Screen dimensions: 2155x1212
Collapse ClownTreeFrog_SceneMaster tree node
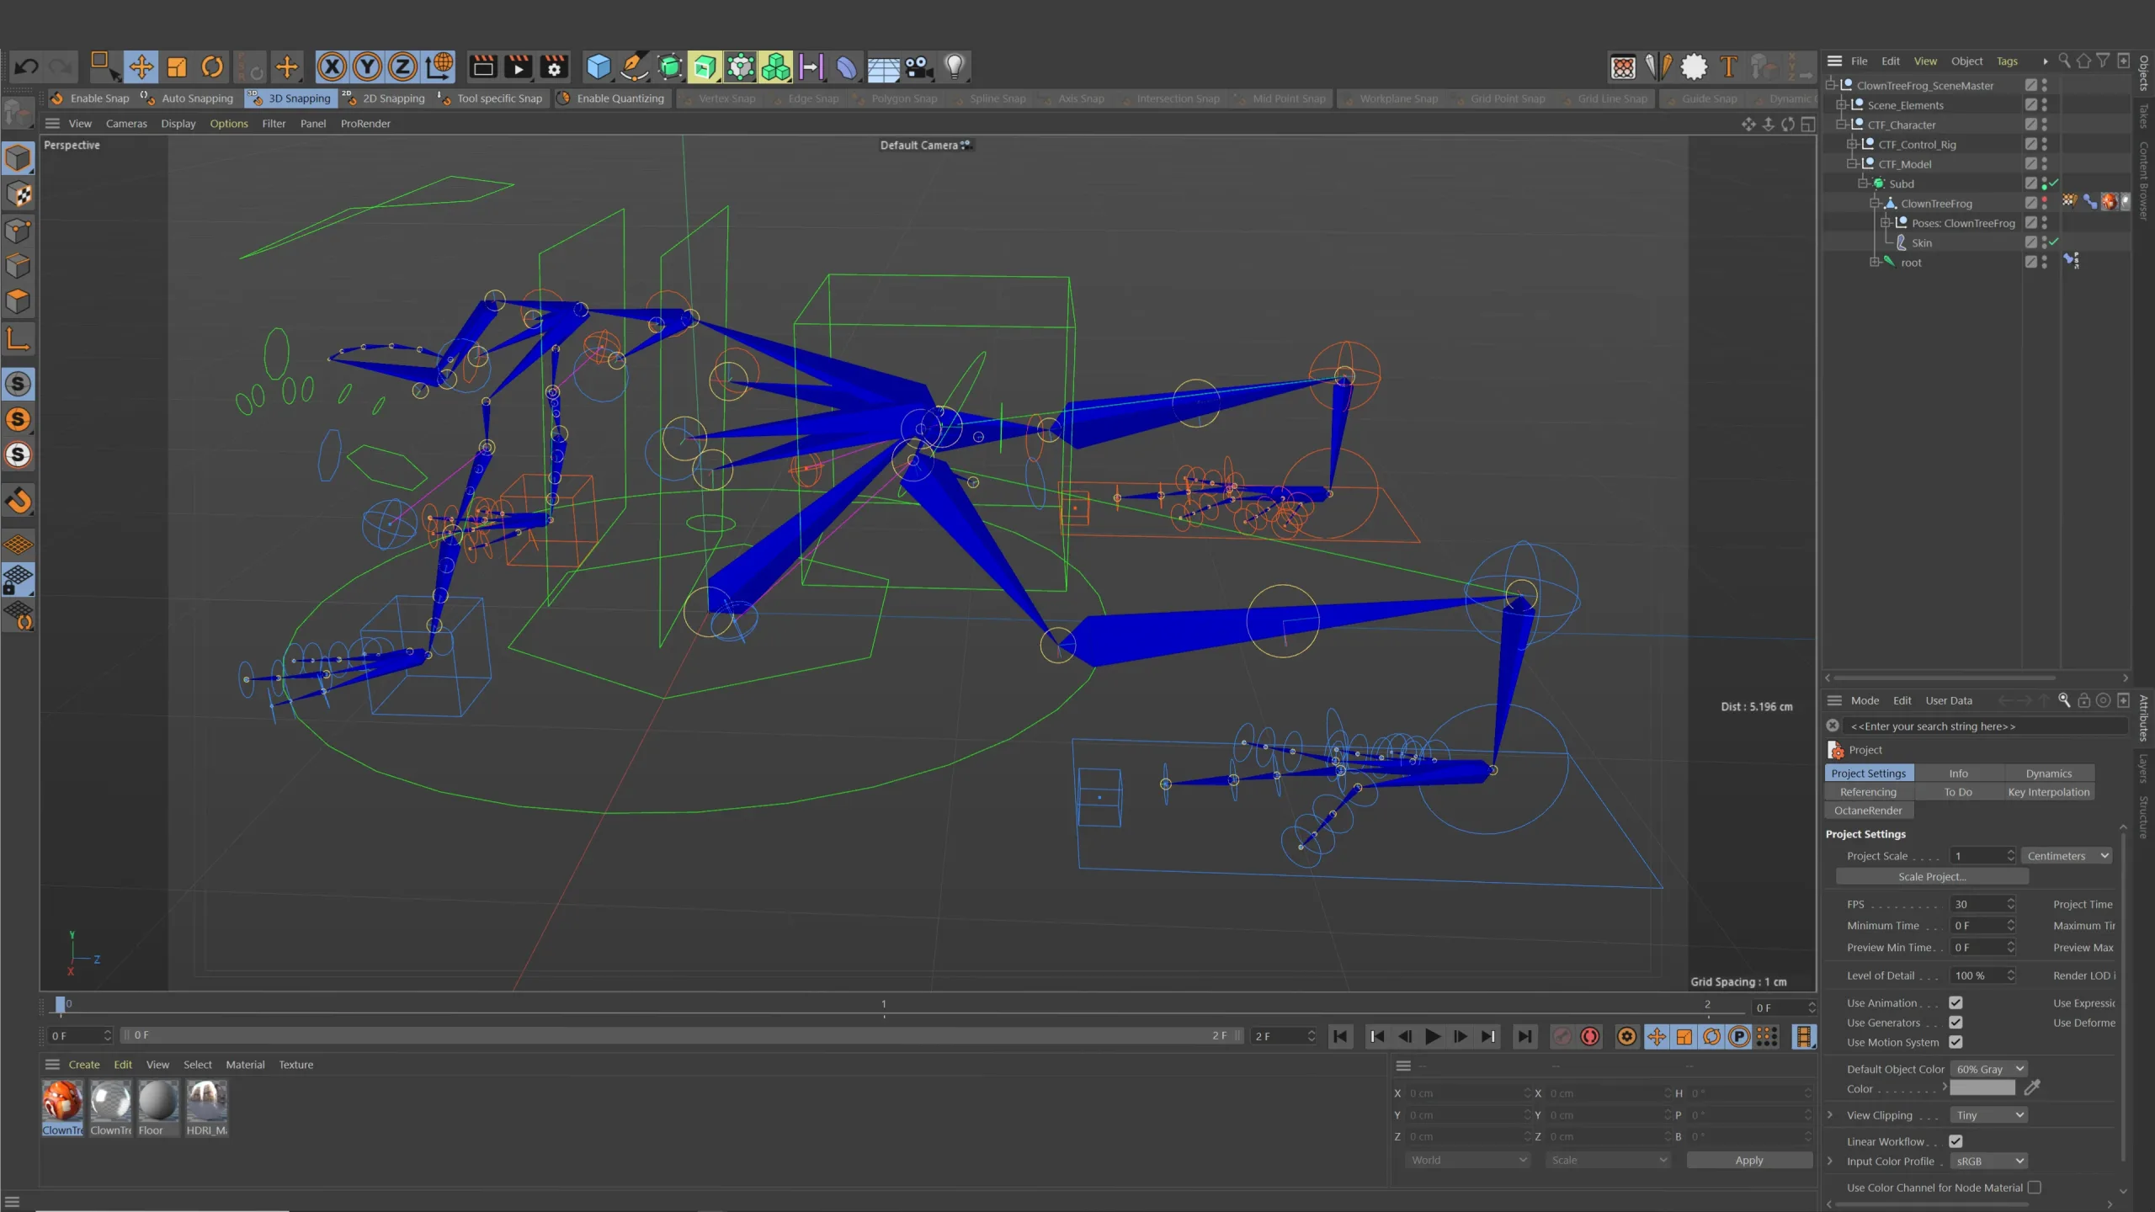pos(1831,85)
